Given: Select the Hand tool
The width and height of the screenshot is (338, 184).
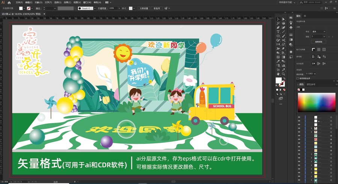Looking at the screenshot, I should point(278,74).
